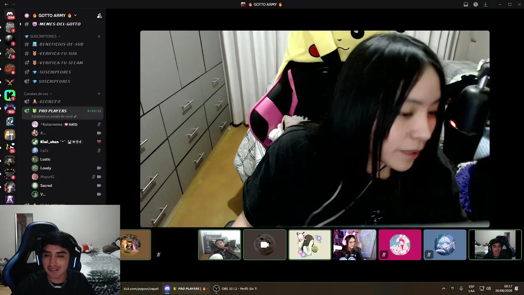Viewport: 524px width, 295px height.
Task: Click the 8:53:12 call timer
Action: [x=94, y=111]
